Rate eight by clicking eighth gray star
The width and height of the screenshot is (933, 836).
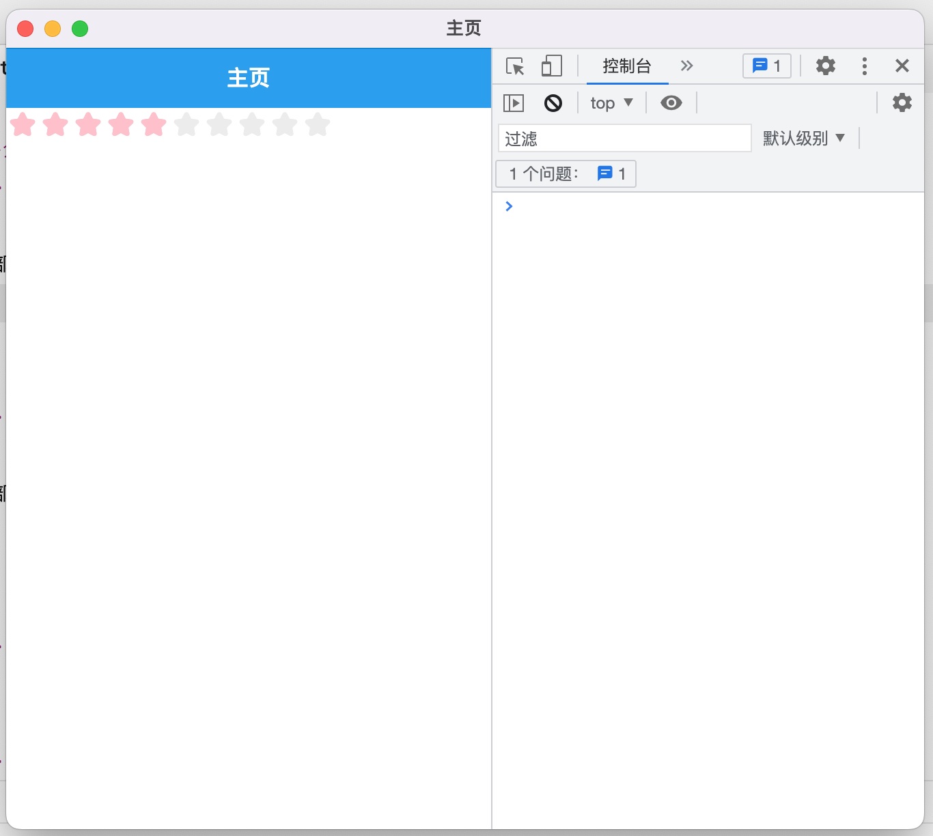point(252,124)
